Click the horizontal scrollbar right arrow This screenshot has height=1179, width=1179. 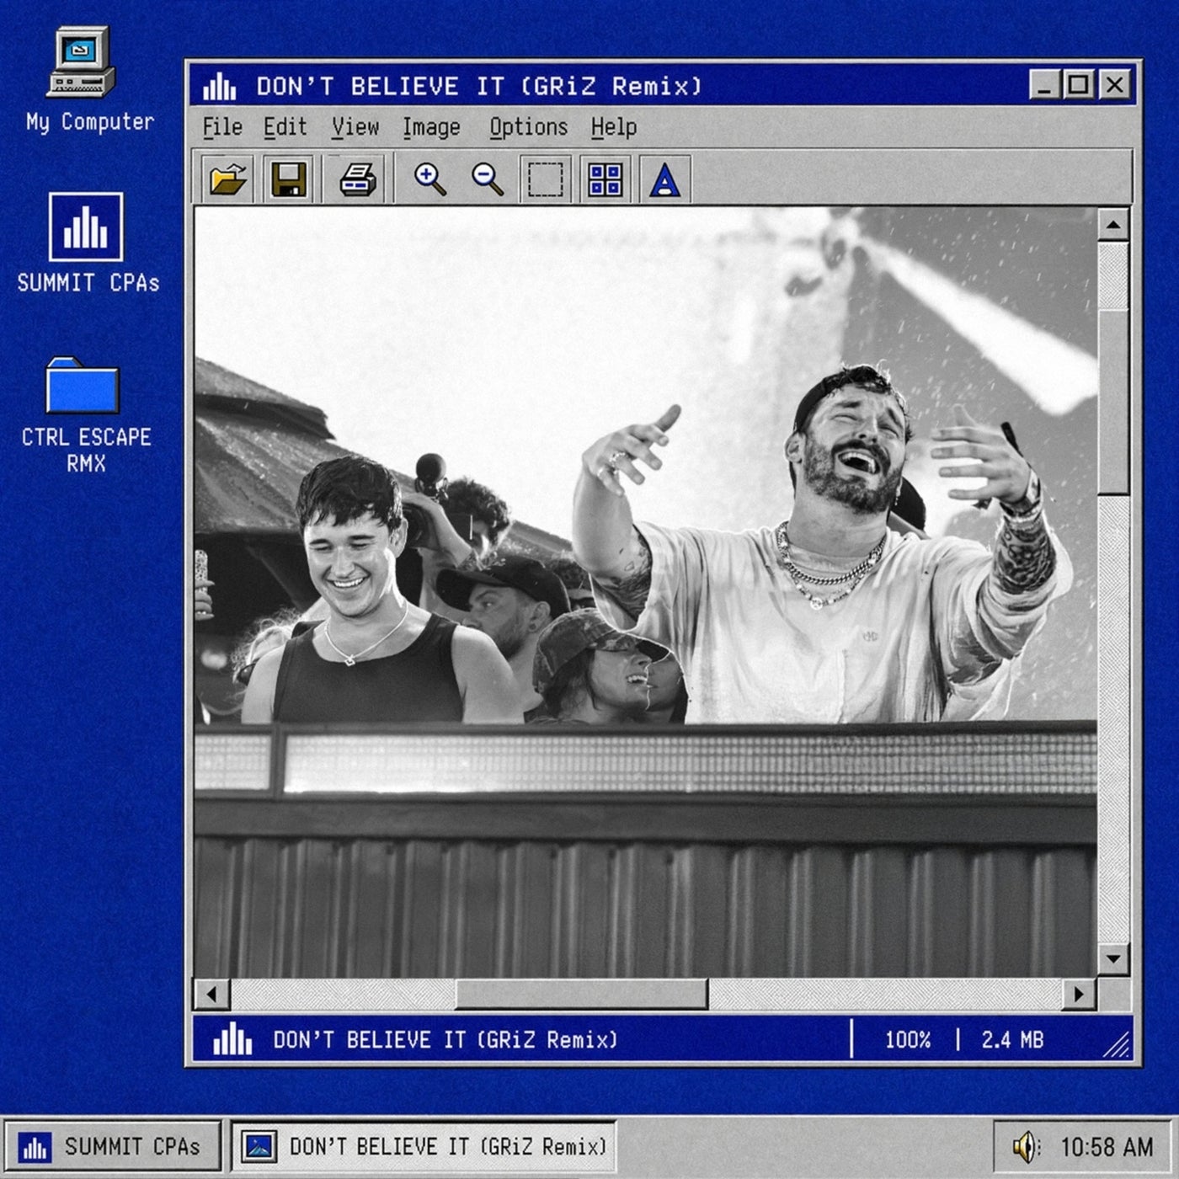pyautogui.click(x=1079, y=995)
